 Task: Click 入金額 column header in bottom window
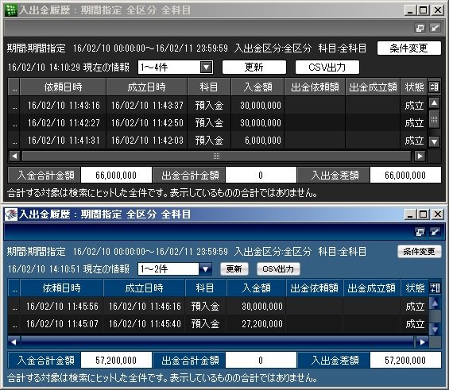tap(256, 288)
